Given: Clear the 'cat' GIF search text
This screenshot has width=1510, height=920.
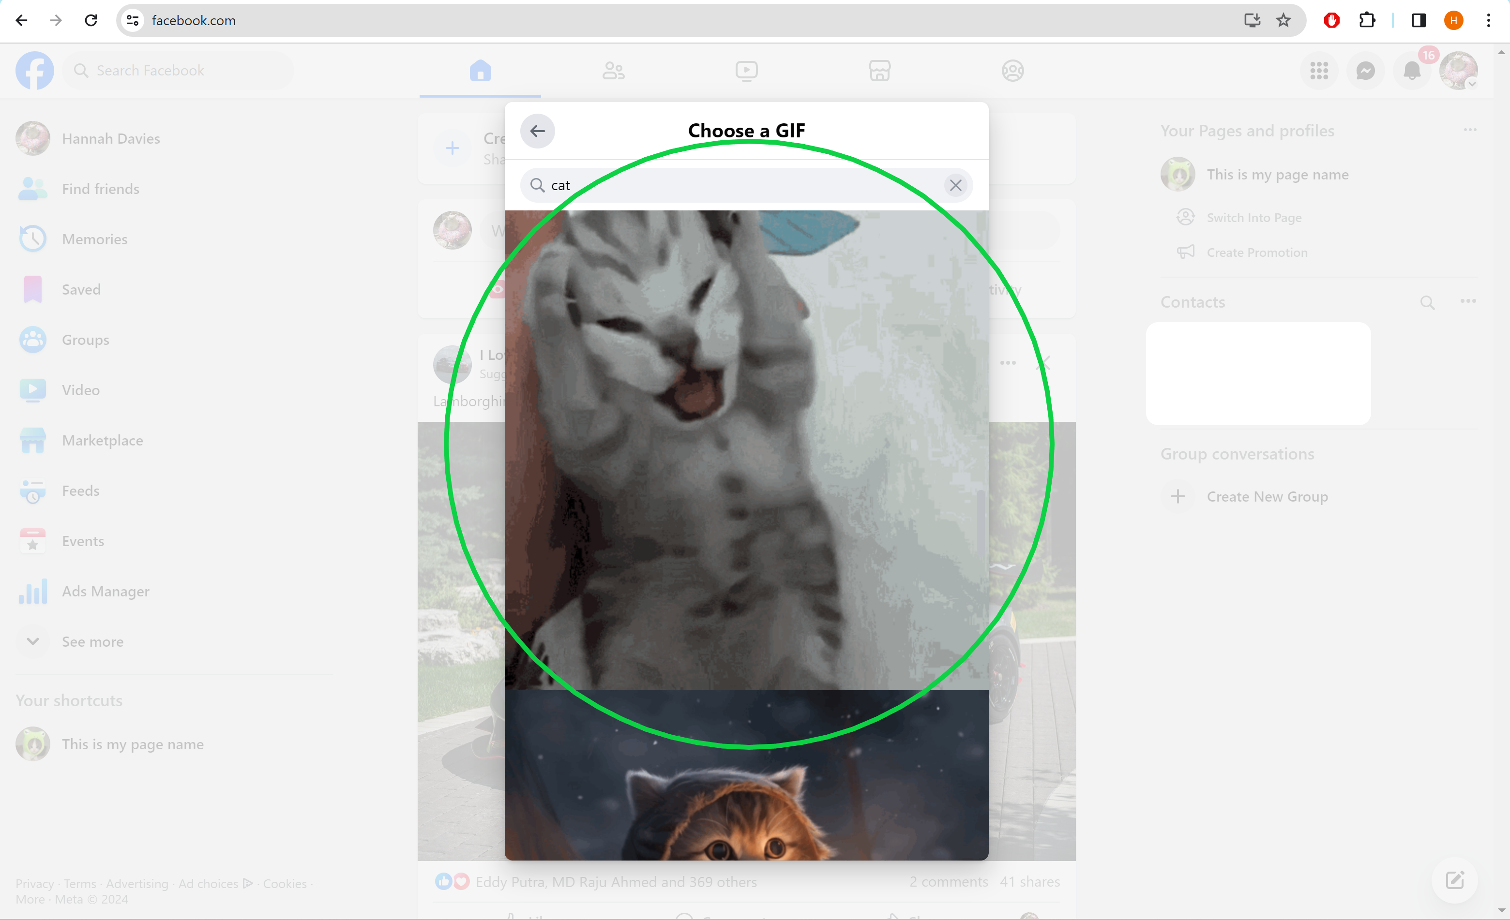Looking at the screenshot, I should 955,185.
